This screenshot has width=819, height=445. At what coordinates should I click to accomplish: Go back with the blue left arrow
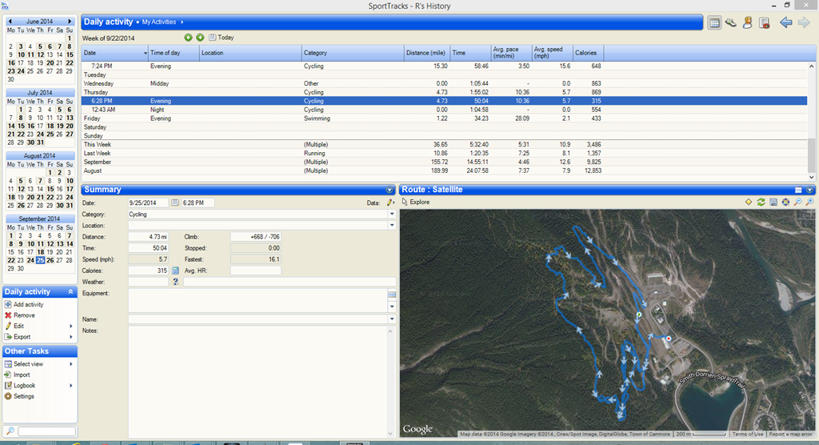pyautogui.click(x=785, y=22)
